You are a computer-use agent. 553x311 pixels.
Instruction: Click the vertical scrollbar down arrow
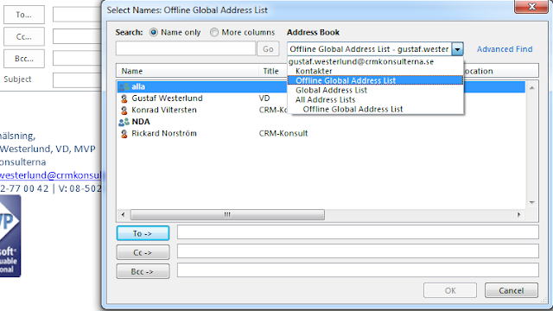(532, 202)
